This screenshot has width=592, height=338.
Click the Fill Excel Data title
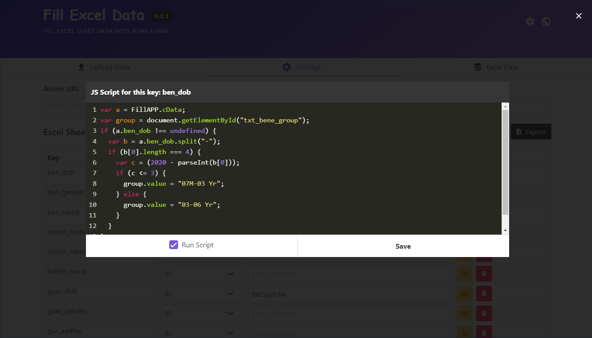pos(94,15)
